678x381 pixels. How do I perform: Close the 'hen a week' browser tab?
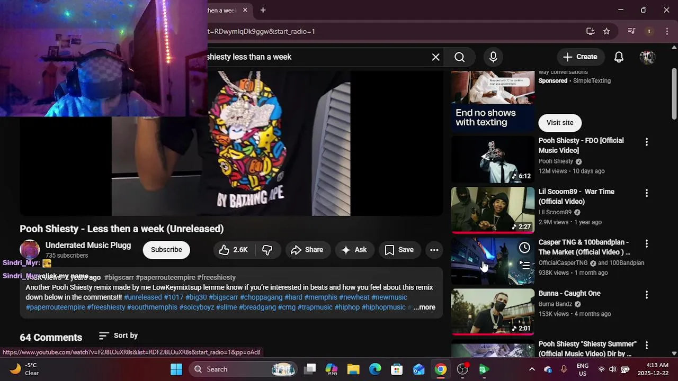[245, 10]
